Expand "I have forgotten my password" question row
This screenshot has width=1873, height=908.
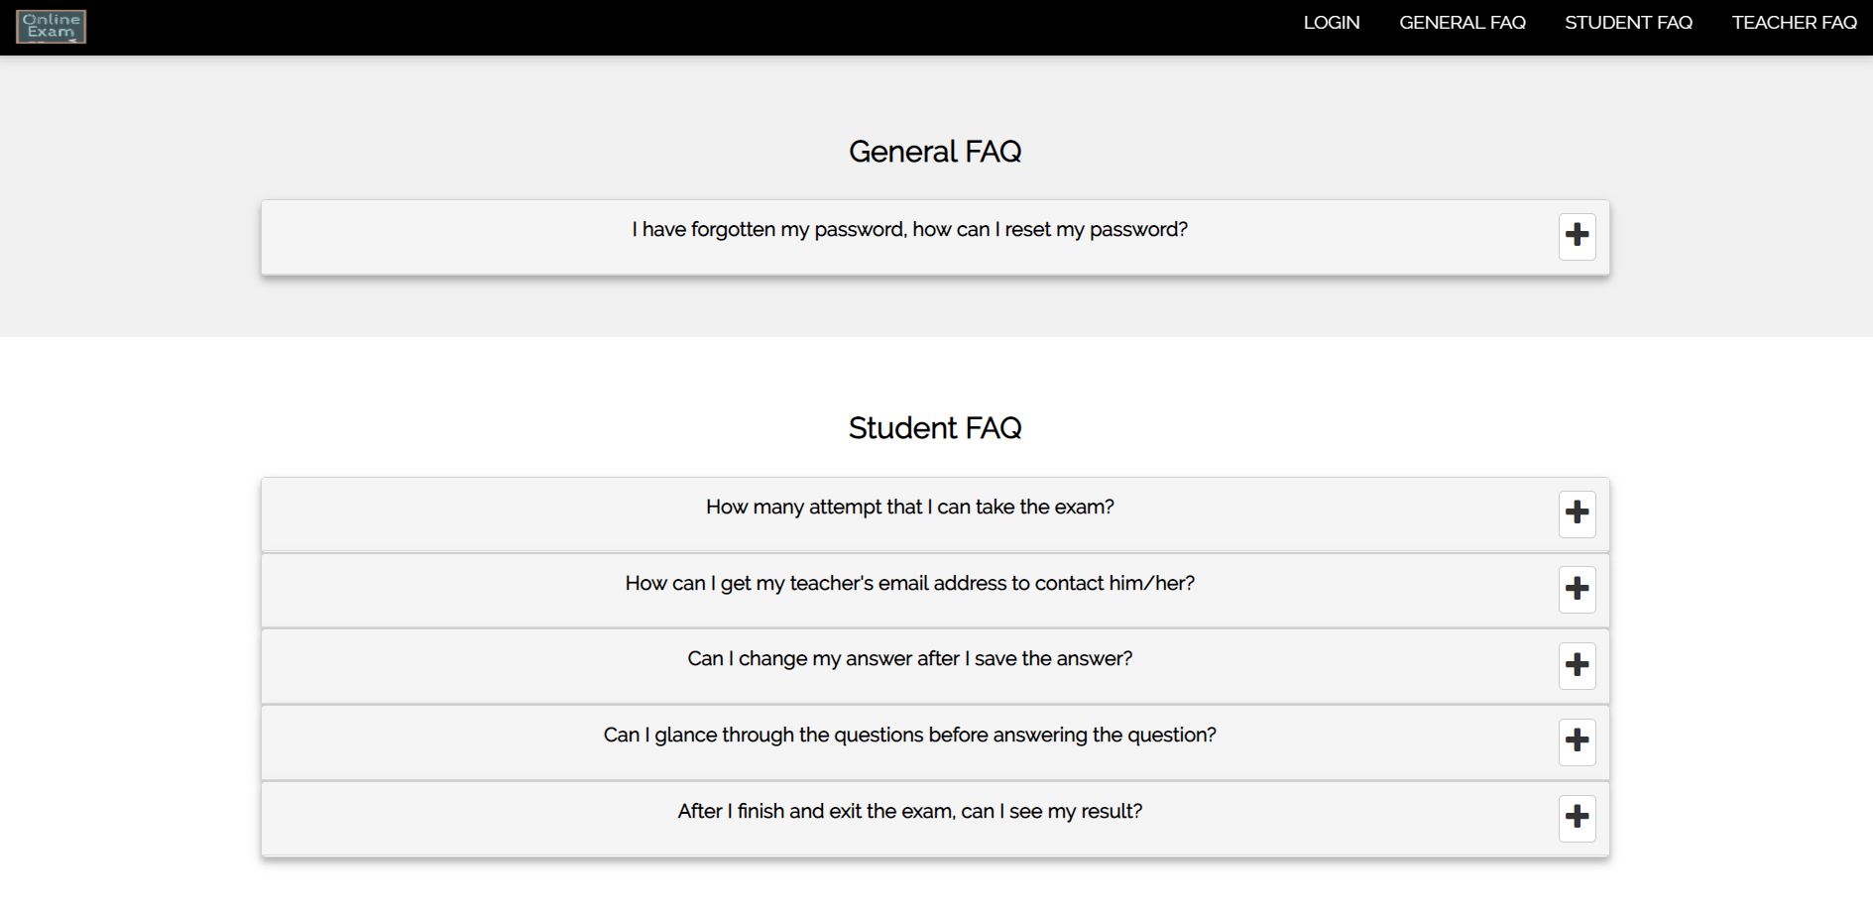909,230
